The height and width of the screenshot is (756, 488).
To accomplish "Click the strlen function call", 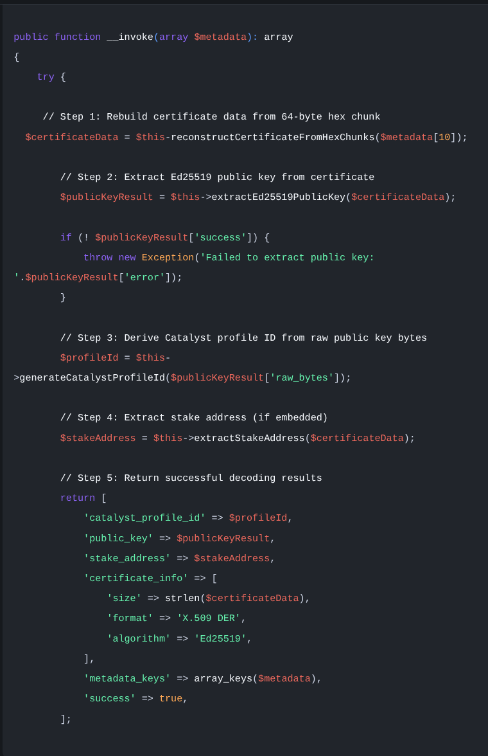I will point(182,598).
